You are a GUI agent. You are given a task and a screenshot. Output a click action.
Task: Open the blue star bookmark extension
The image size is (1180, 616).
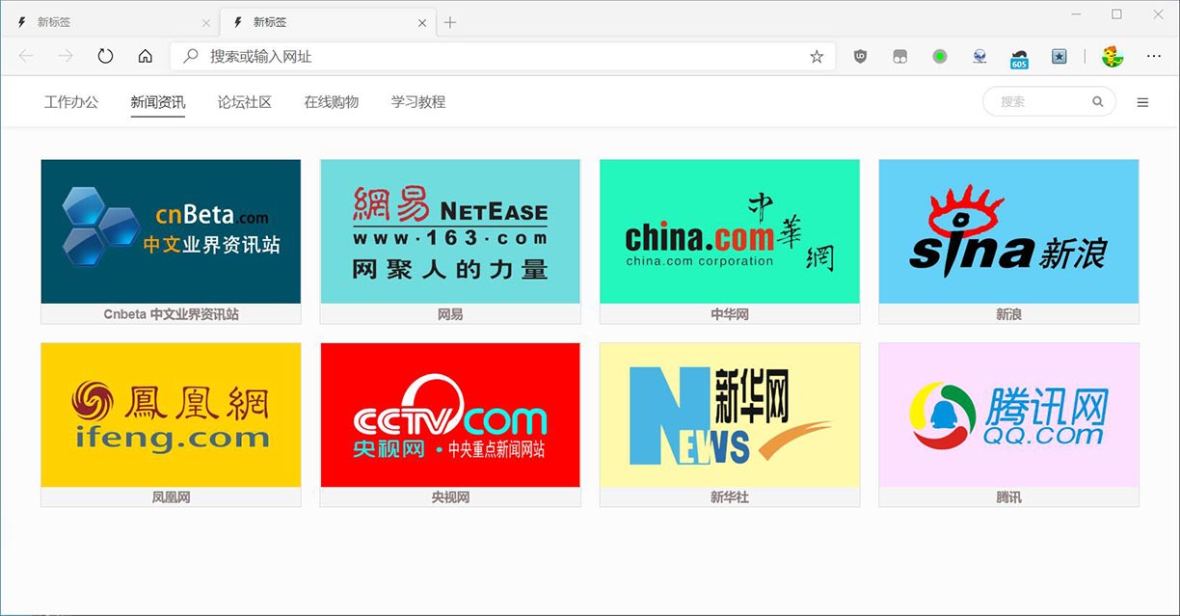click(1059, 57)
